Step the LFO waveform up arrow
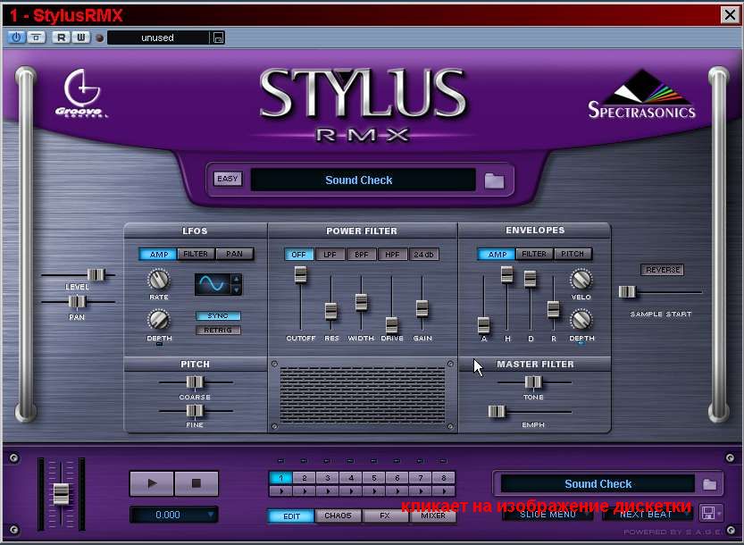 click(x=237, y=279)
